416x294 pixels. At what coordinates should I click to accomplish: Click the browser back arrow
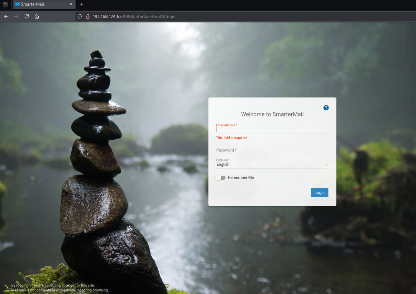pyautogui.click(x=6, y=17)
